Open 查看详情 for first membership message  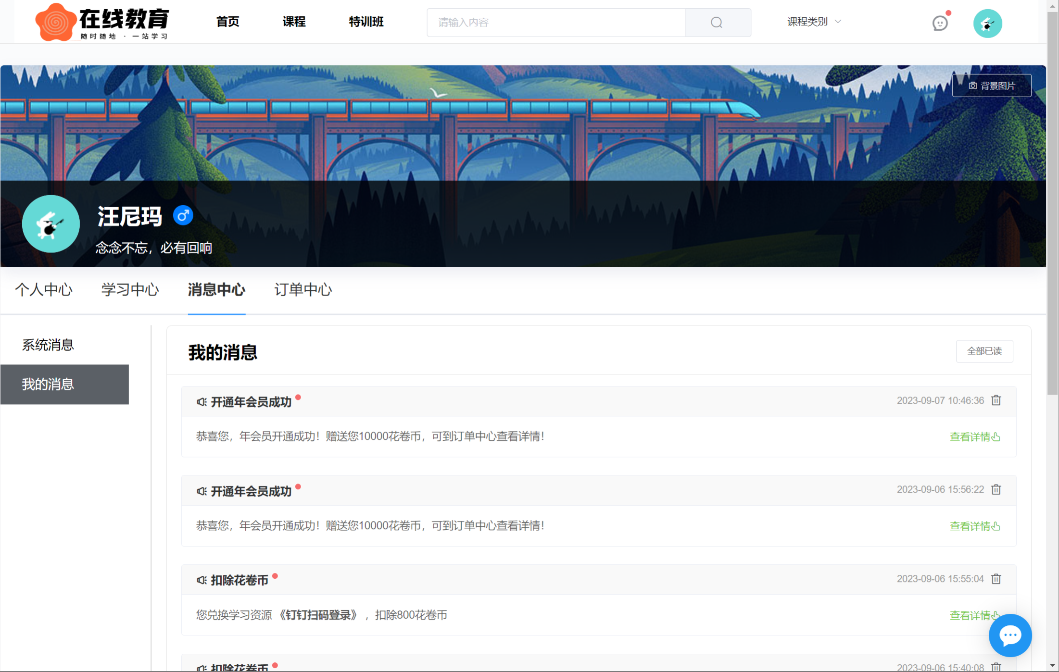click(974, 437)
